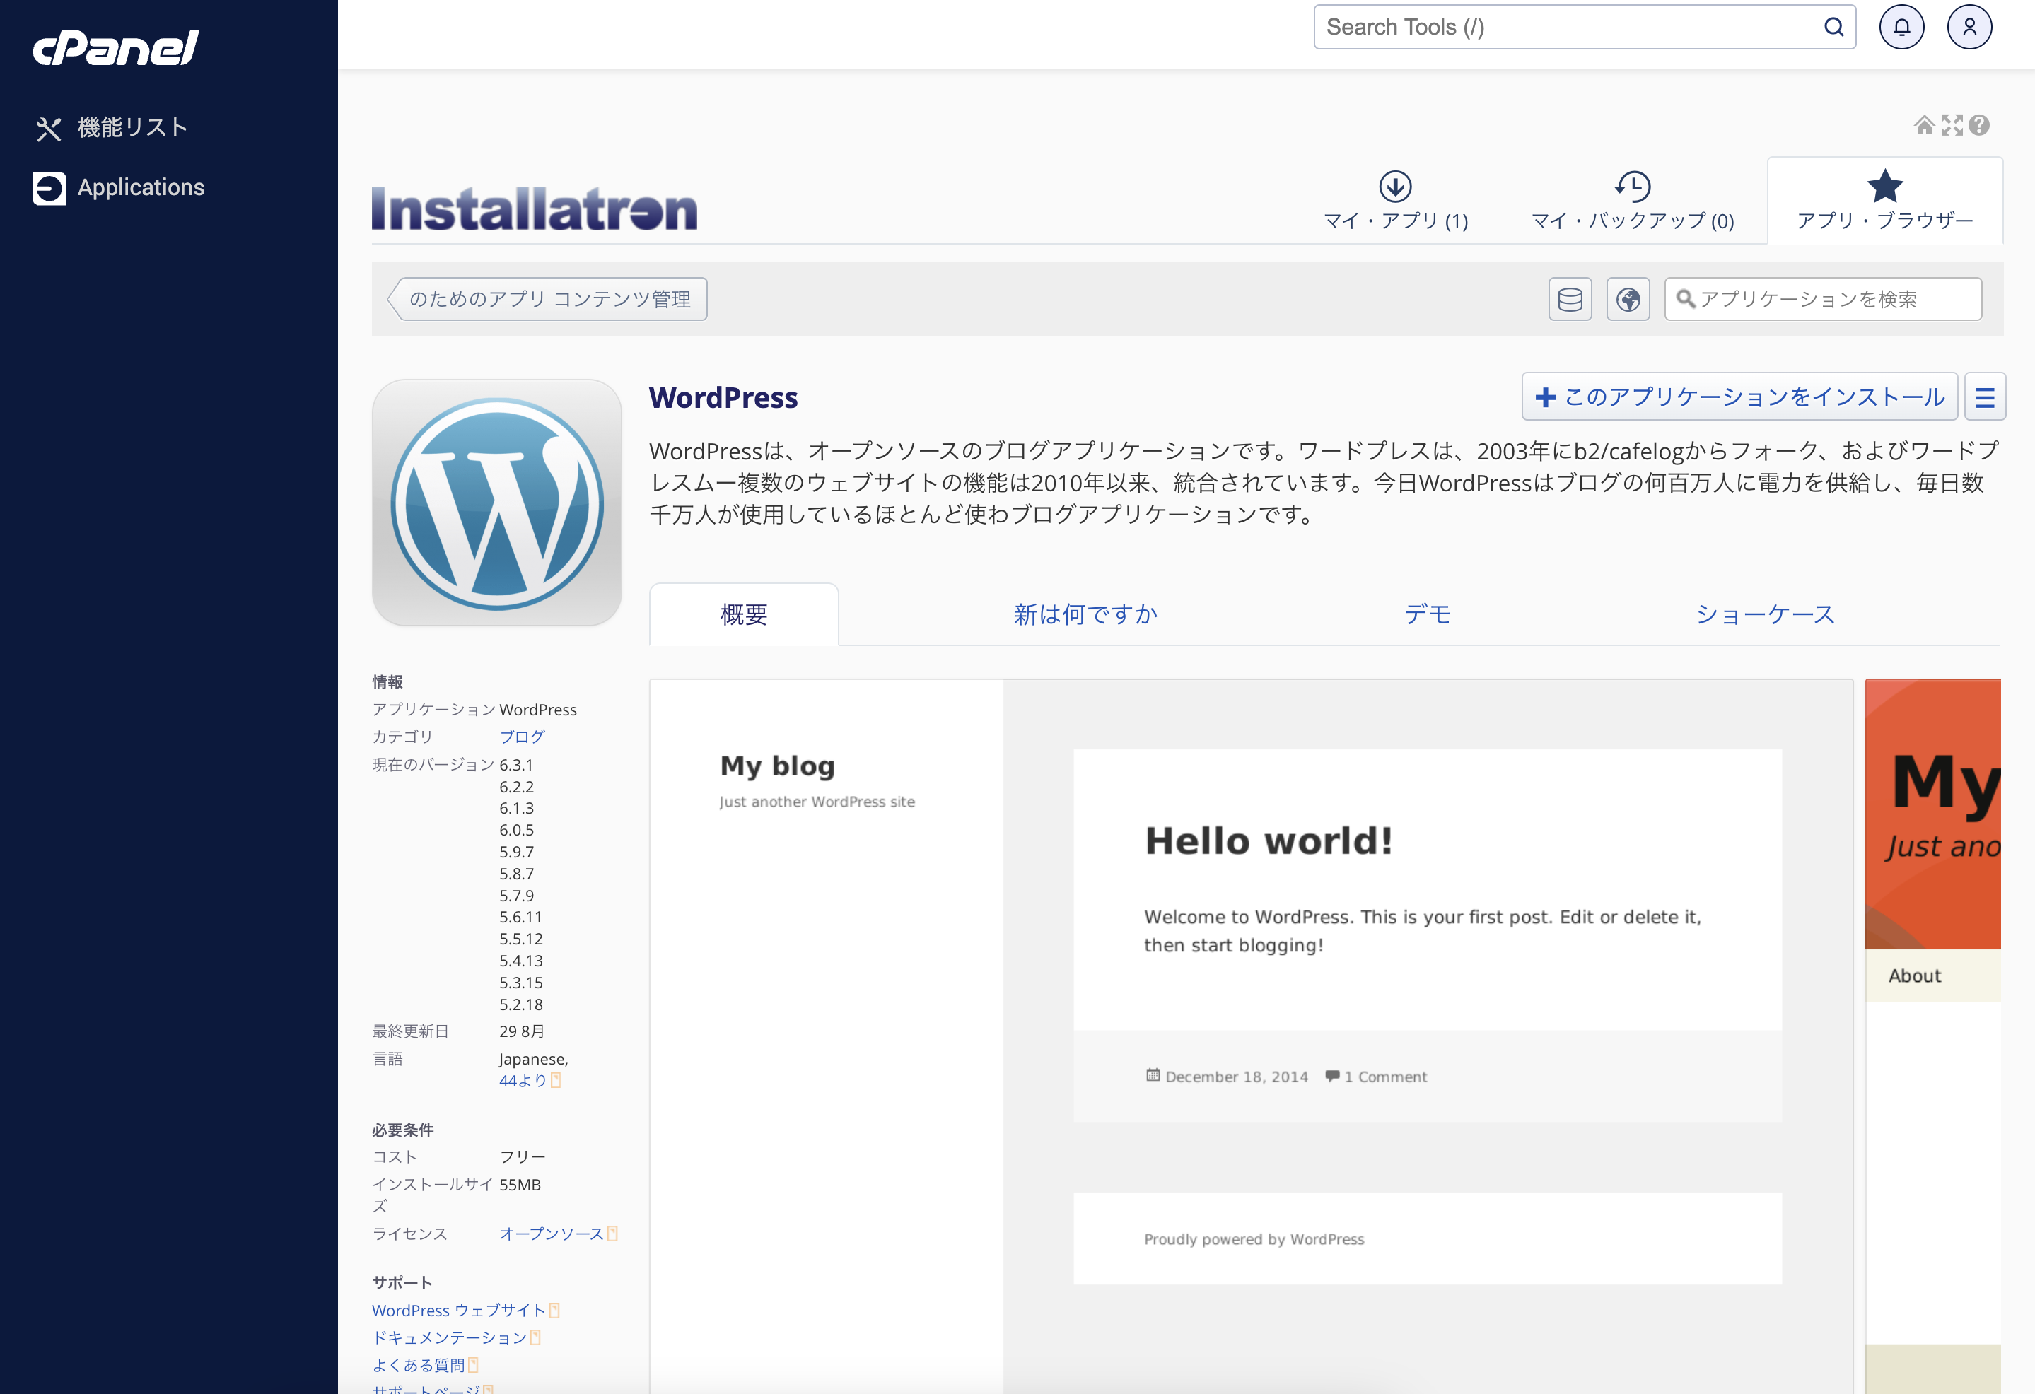Click version 6.0.5 text

coord(517,829)
